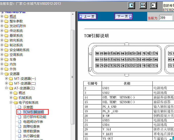Click the split-pane center layout icon
The width and height of the screenshot is (174, 140).
143,5
